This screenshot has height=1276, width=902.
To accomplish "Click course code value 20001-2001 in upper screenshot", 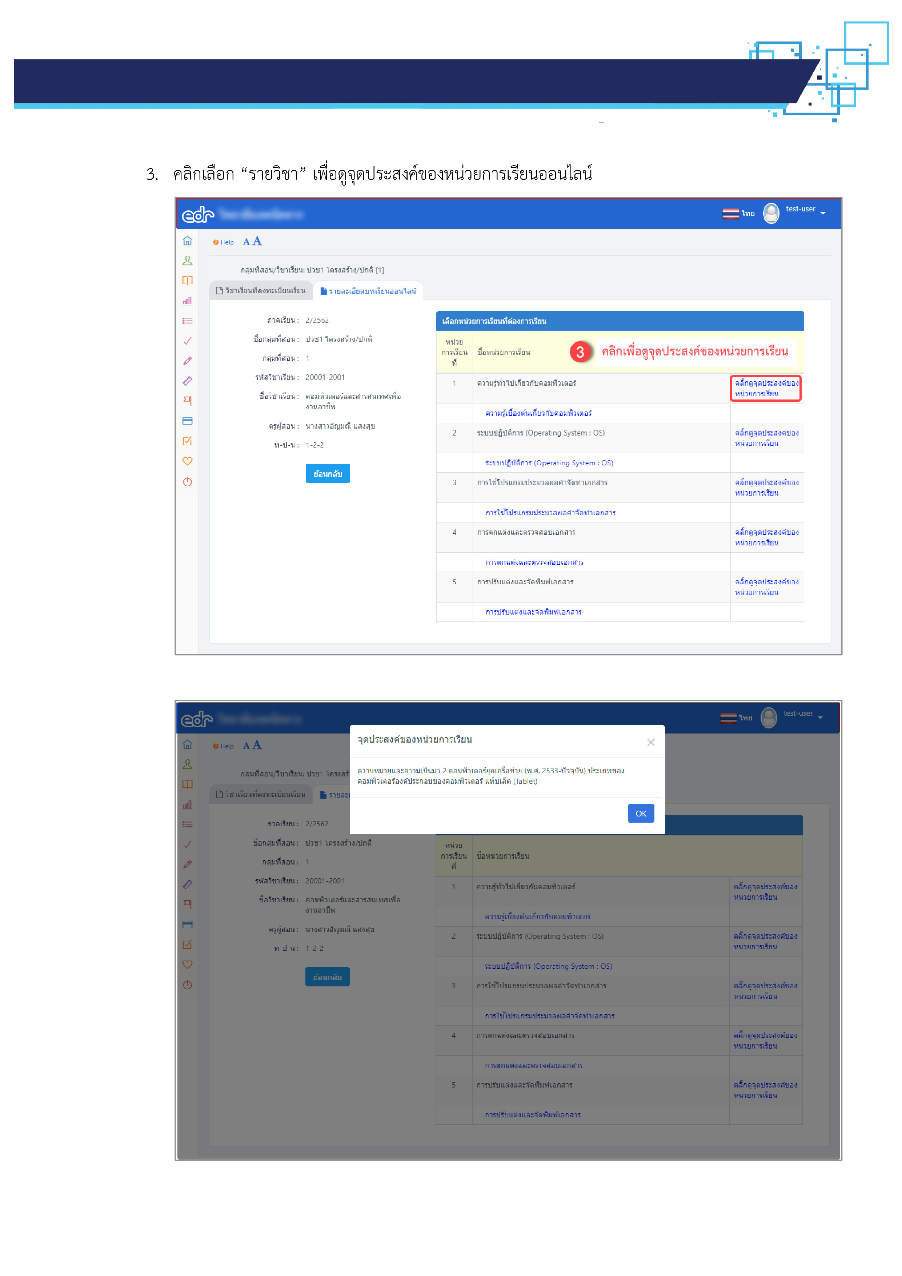I will click(325, 377).
